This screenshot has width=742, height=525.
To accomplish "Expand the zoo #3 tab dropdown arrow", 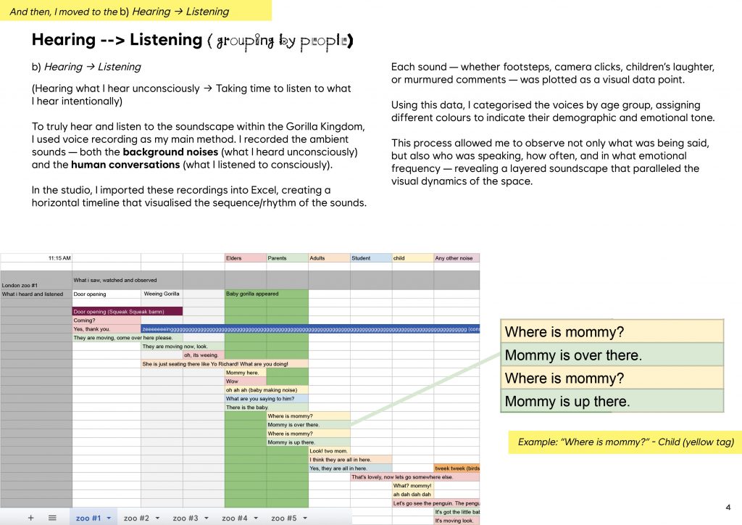I will (x=207, y=518).
